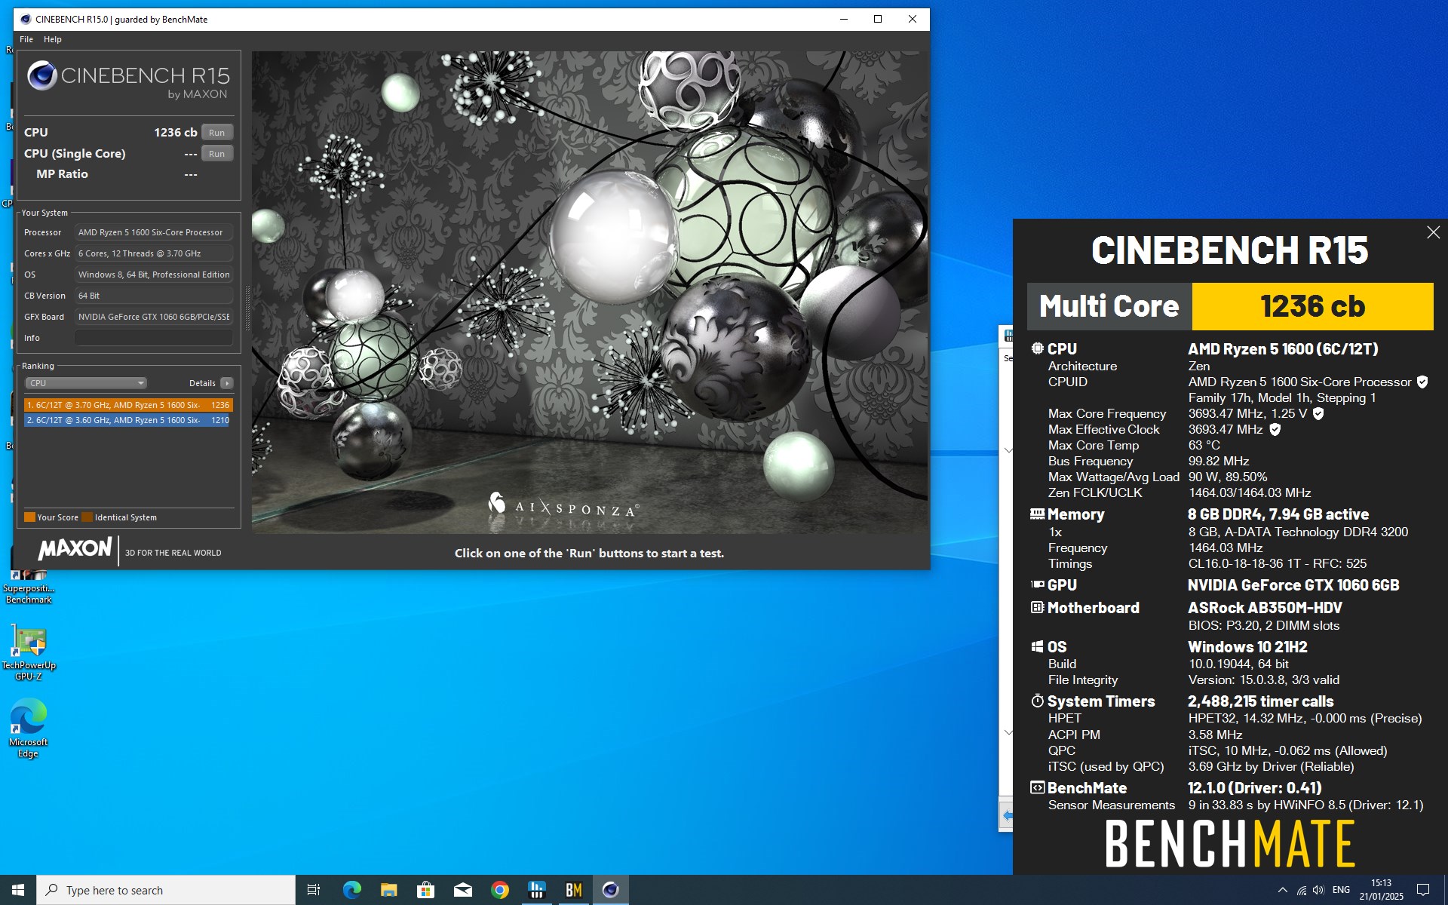Select ranking entry with score 1236
This screenshot has width=1448, height=905.
coord(128,405)
